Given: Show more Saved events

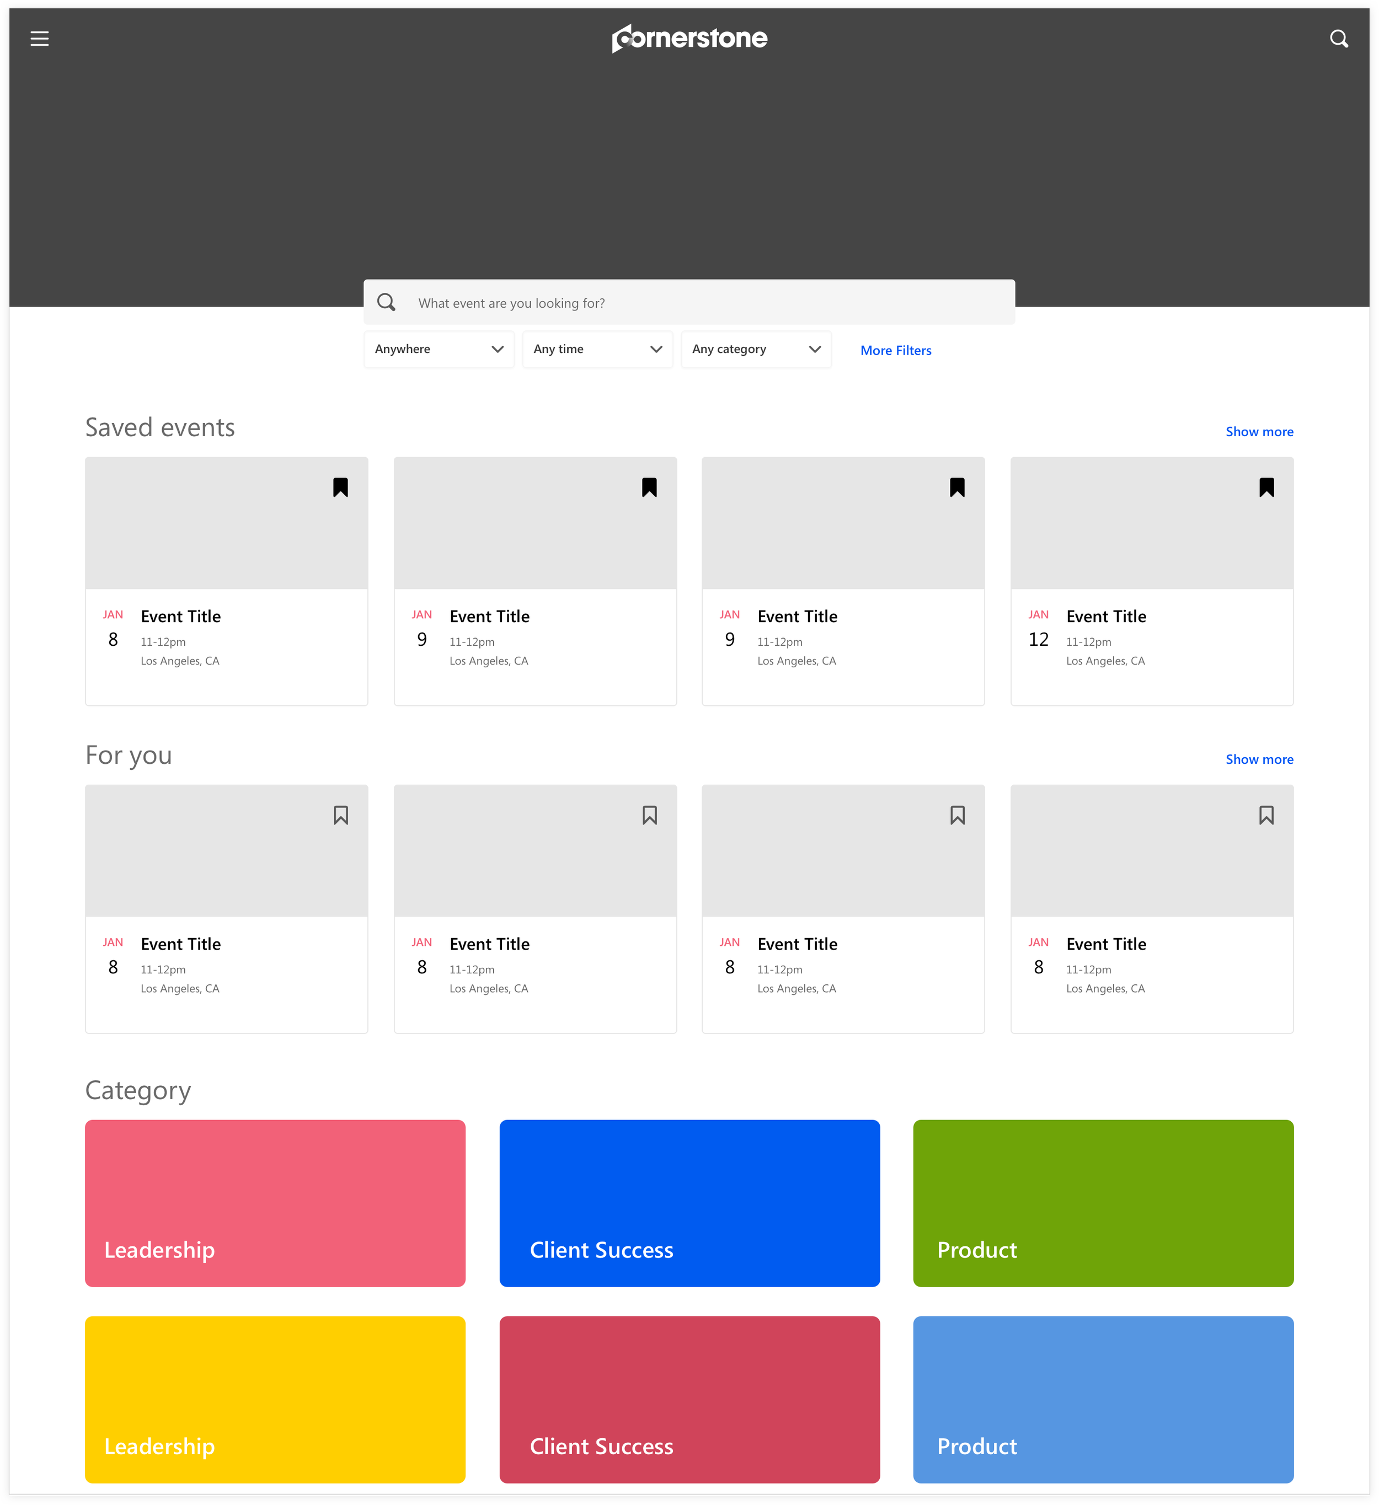Looking at the screenshot, I should [1259, 431].
